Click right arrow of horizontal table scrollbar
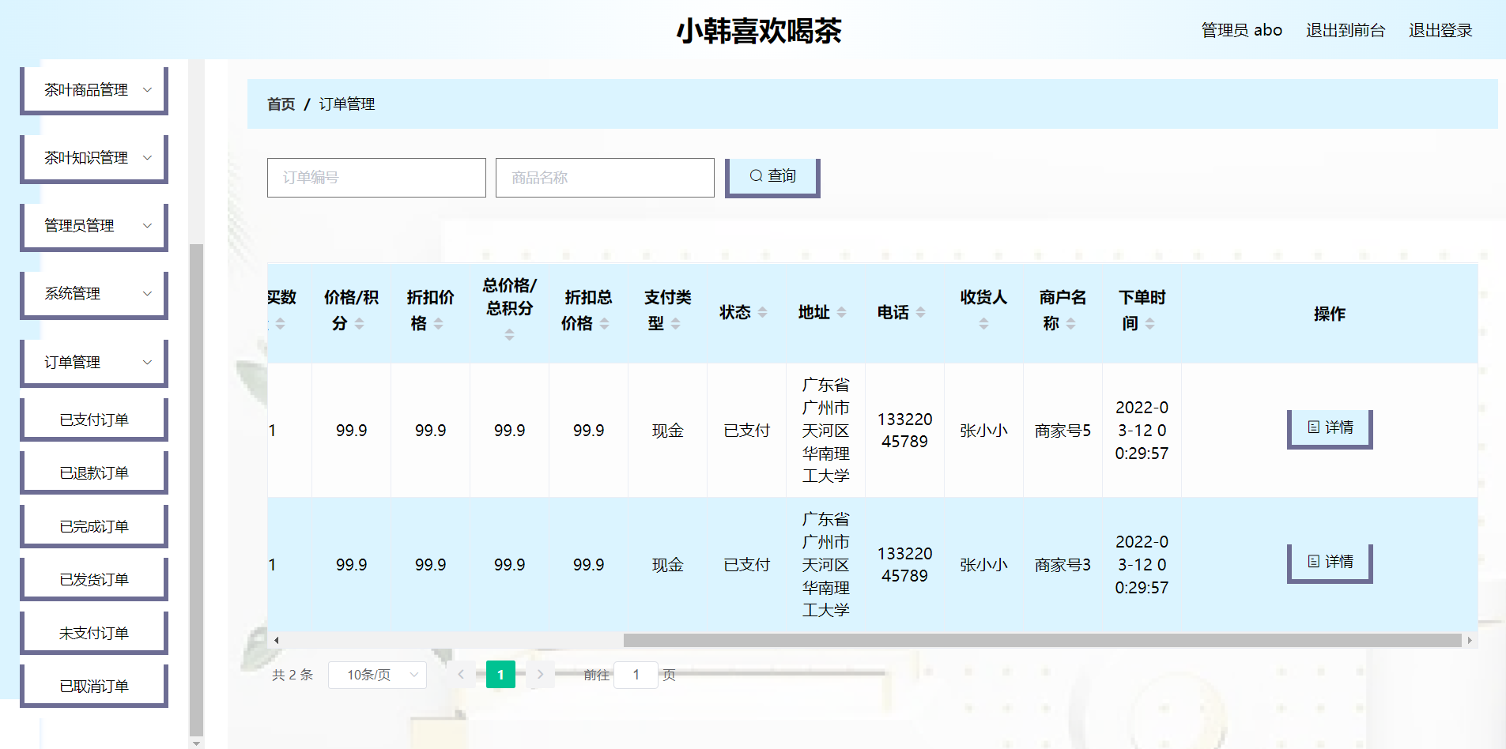 [x=1470, y=640]
